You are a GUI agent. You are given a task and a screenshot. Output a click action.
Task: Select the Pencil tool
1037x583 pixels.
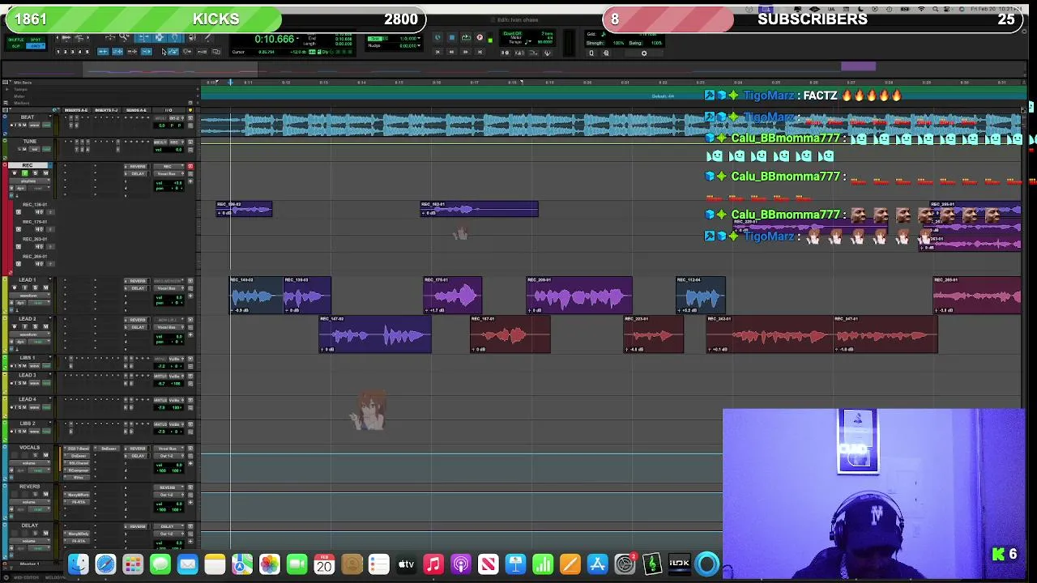(x=208, y=37)
